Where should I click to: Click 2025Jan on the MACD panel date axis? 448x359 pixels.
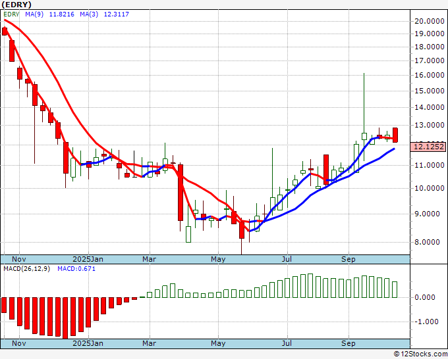tap(88, 343)
